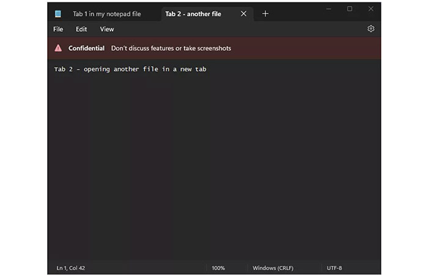Screen dimensions: 428x275
Task: Minimize the Notepad window
Action: (329, 9)
